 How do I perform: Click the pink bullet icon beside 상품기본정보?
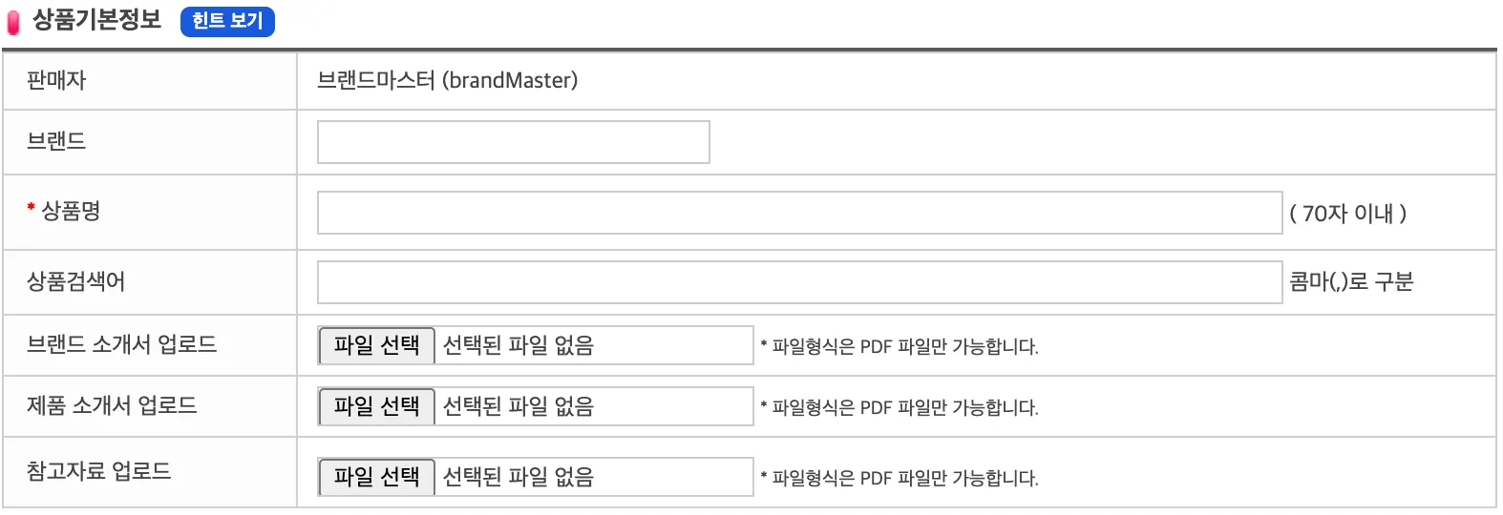coord(13,22)
